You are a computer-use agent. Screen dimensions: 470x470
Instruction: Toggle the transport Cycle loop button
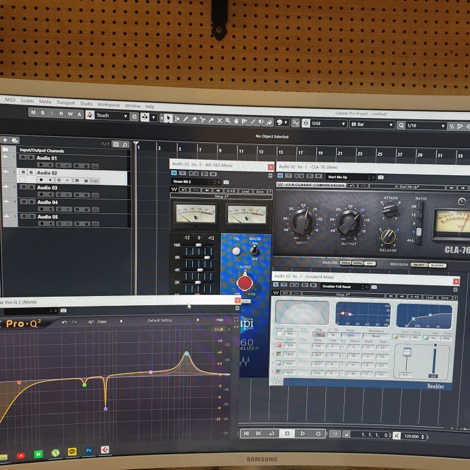(x=272, y=434)
